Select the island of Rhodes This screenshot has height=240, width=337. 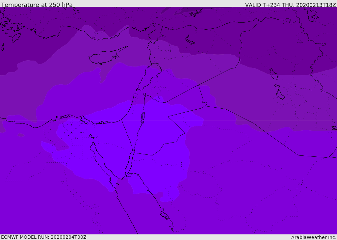(16, 38)
